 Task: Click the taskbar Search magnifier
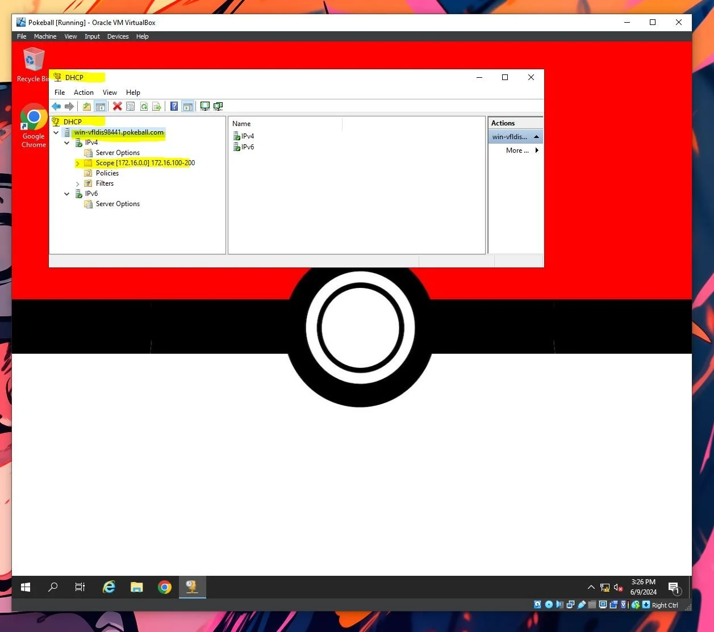tap(53, 587)
